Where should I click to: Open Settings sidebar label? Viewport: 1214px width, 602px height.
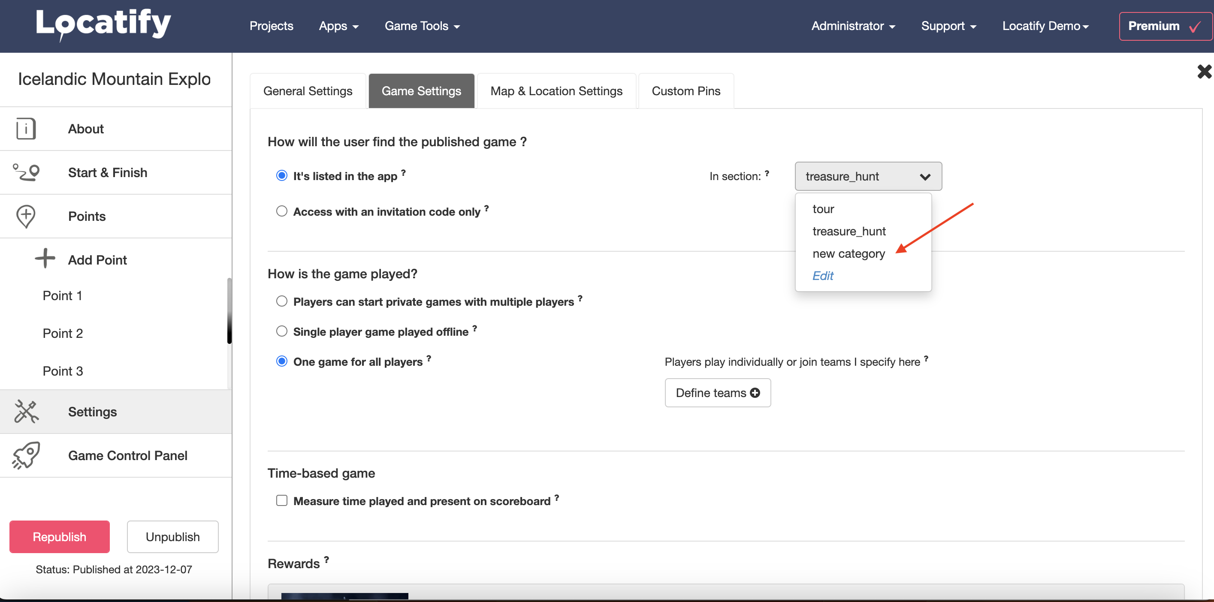[92, 411]
